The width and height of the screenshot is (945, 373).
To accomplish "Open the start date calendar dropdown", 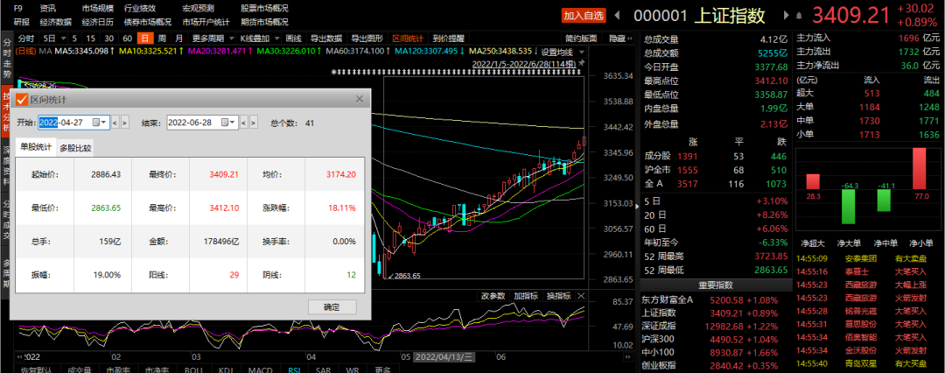I will pyautogui.click(x=103, y=123).
